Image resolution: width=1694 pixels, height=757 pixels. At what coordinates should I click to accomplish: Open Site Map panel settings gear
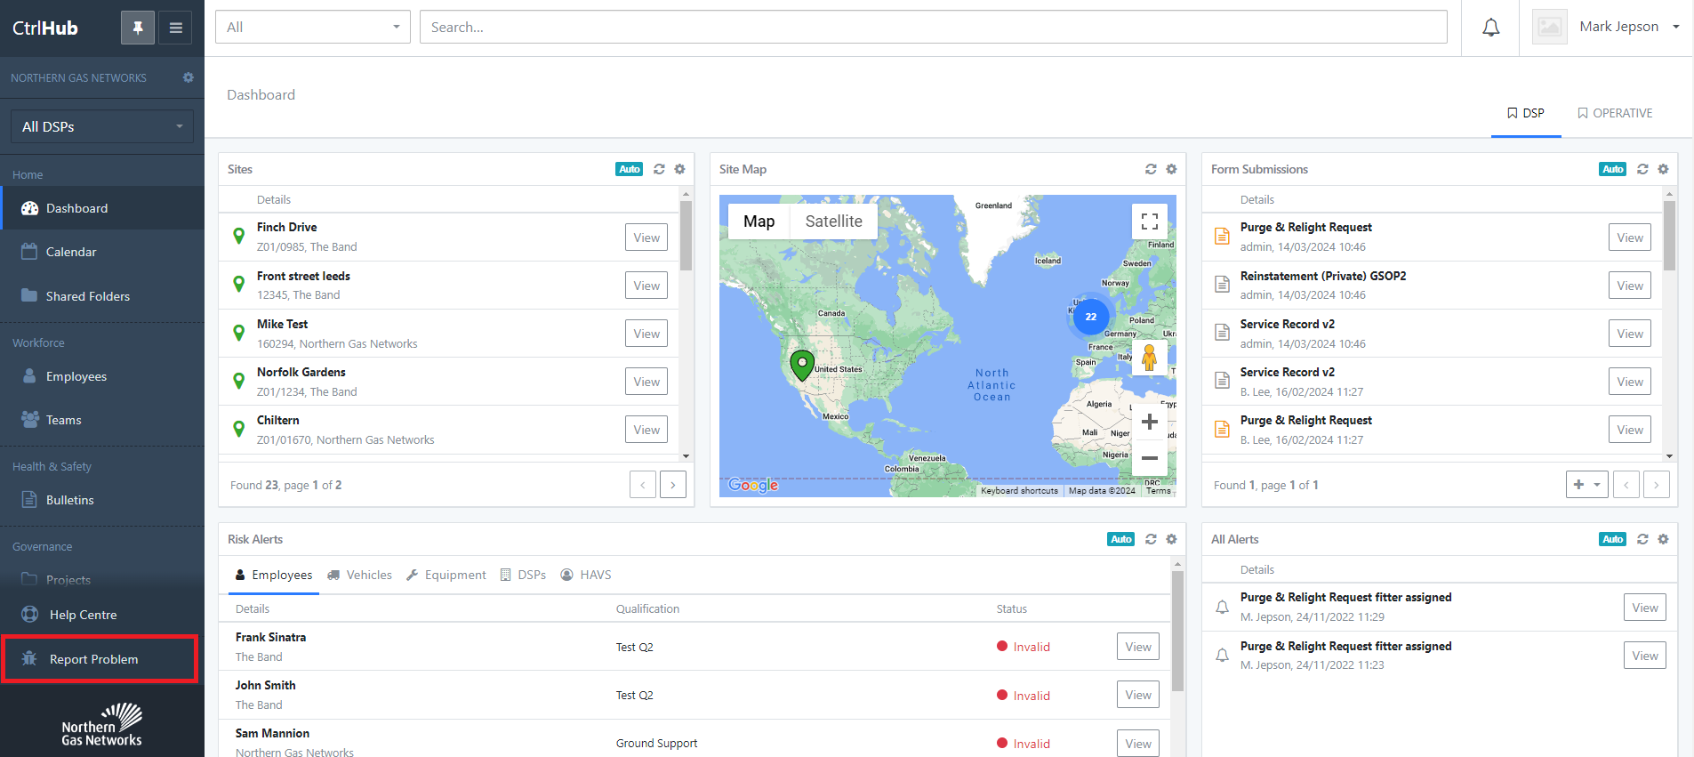pos(1171,169)
